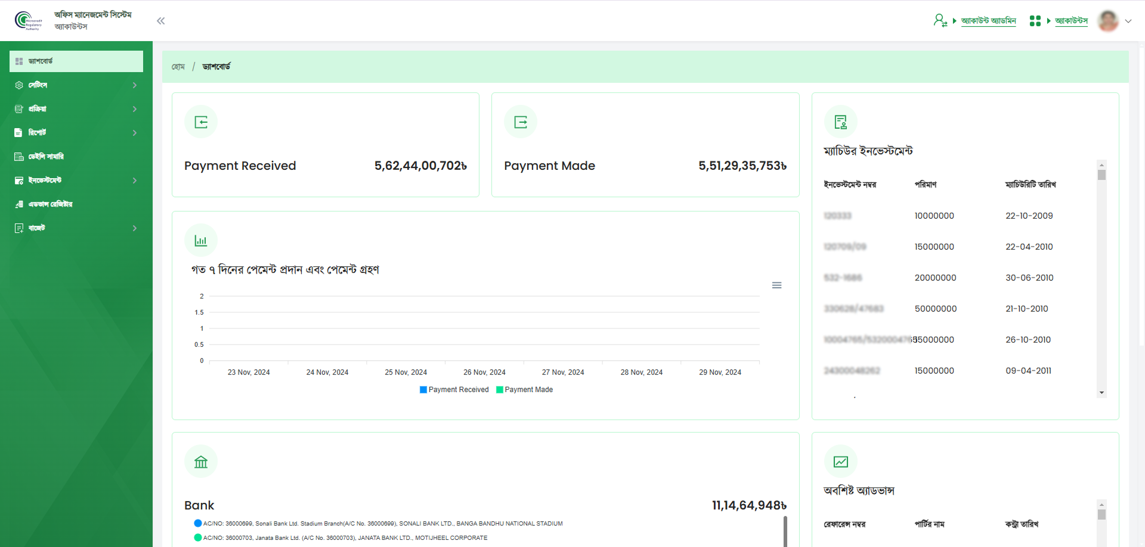Click the blue dot beside Sonali Bank account
The height and width of the screenshot is (547, 1145).
pos(198,523)
